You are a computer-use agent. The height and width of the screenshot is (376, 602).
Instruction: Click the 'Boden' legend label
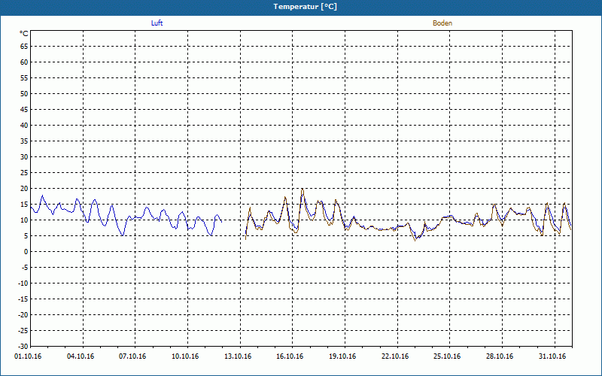[x=442, y=23]
